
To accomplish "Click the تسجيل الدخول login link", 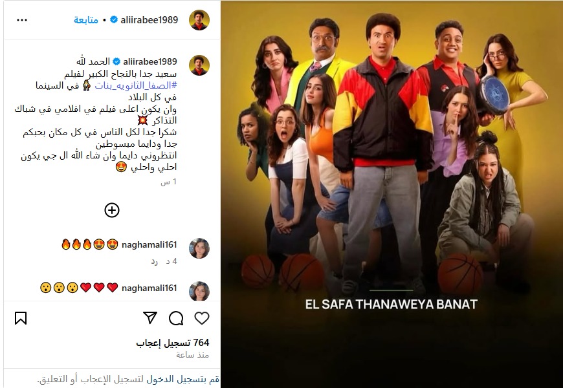I will [170, 380].
